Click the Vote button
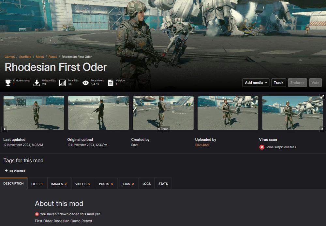 pyautogui.click(x=315, y=83)
